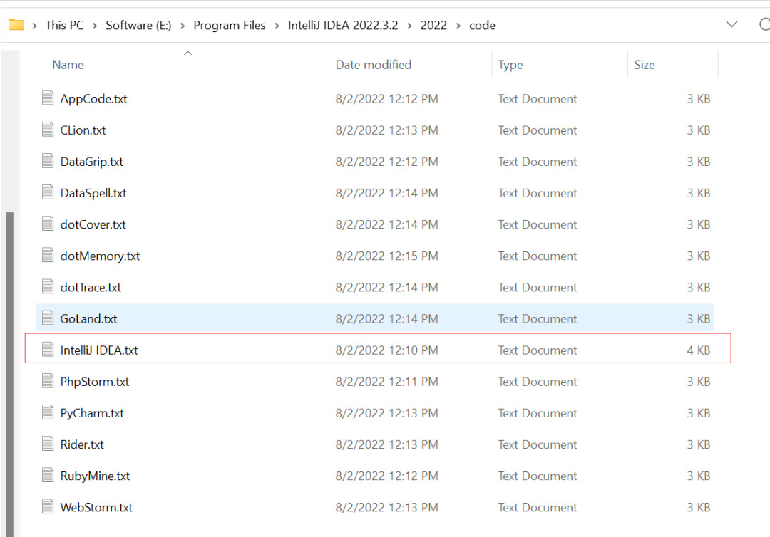Click the PhpStorm.txt file icon
The height and width of the screenshot is (537, 770).
tap(48, 380)
